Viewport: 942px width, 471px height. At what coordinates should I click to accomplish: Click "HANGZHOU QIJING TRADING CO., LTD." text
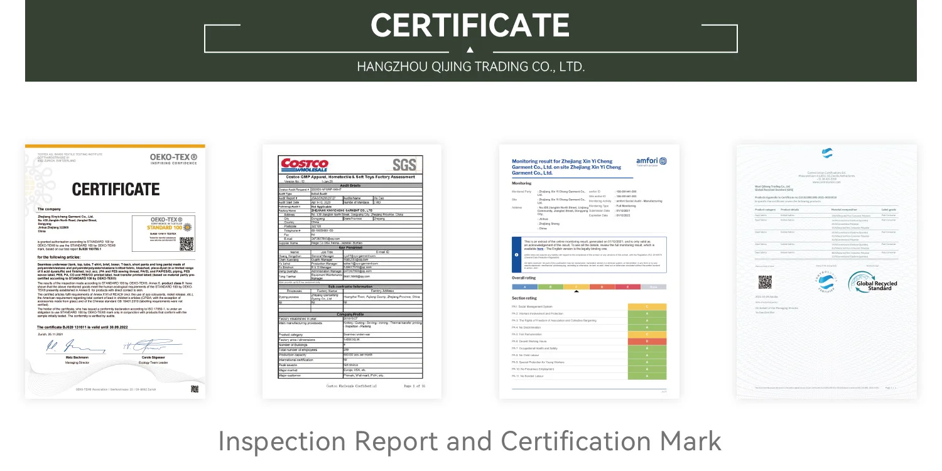tap(470, 67)
